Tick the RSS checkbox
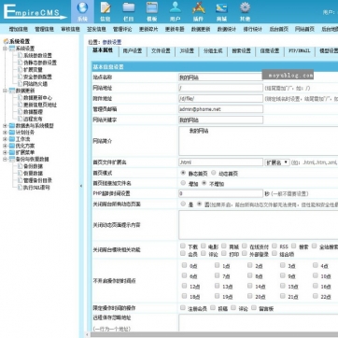 [275, 246]
